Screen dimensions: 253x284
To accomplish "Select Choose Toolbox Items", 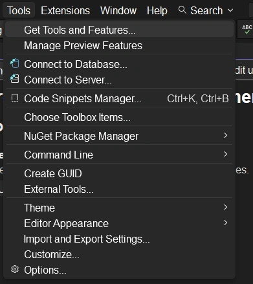I will pos(119,117).
